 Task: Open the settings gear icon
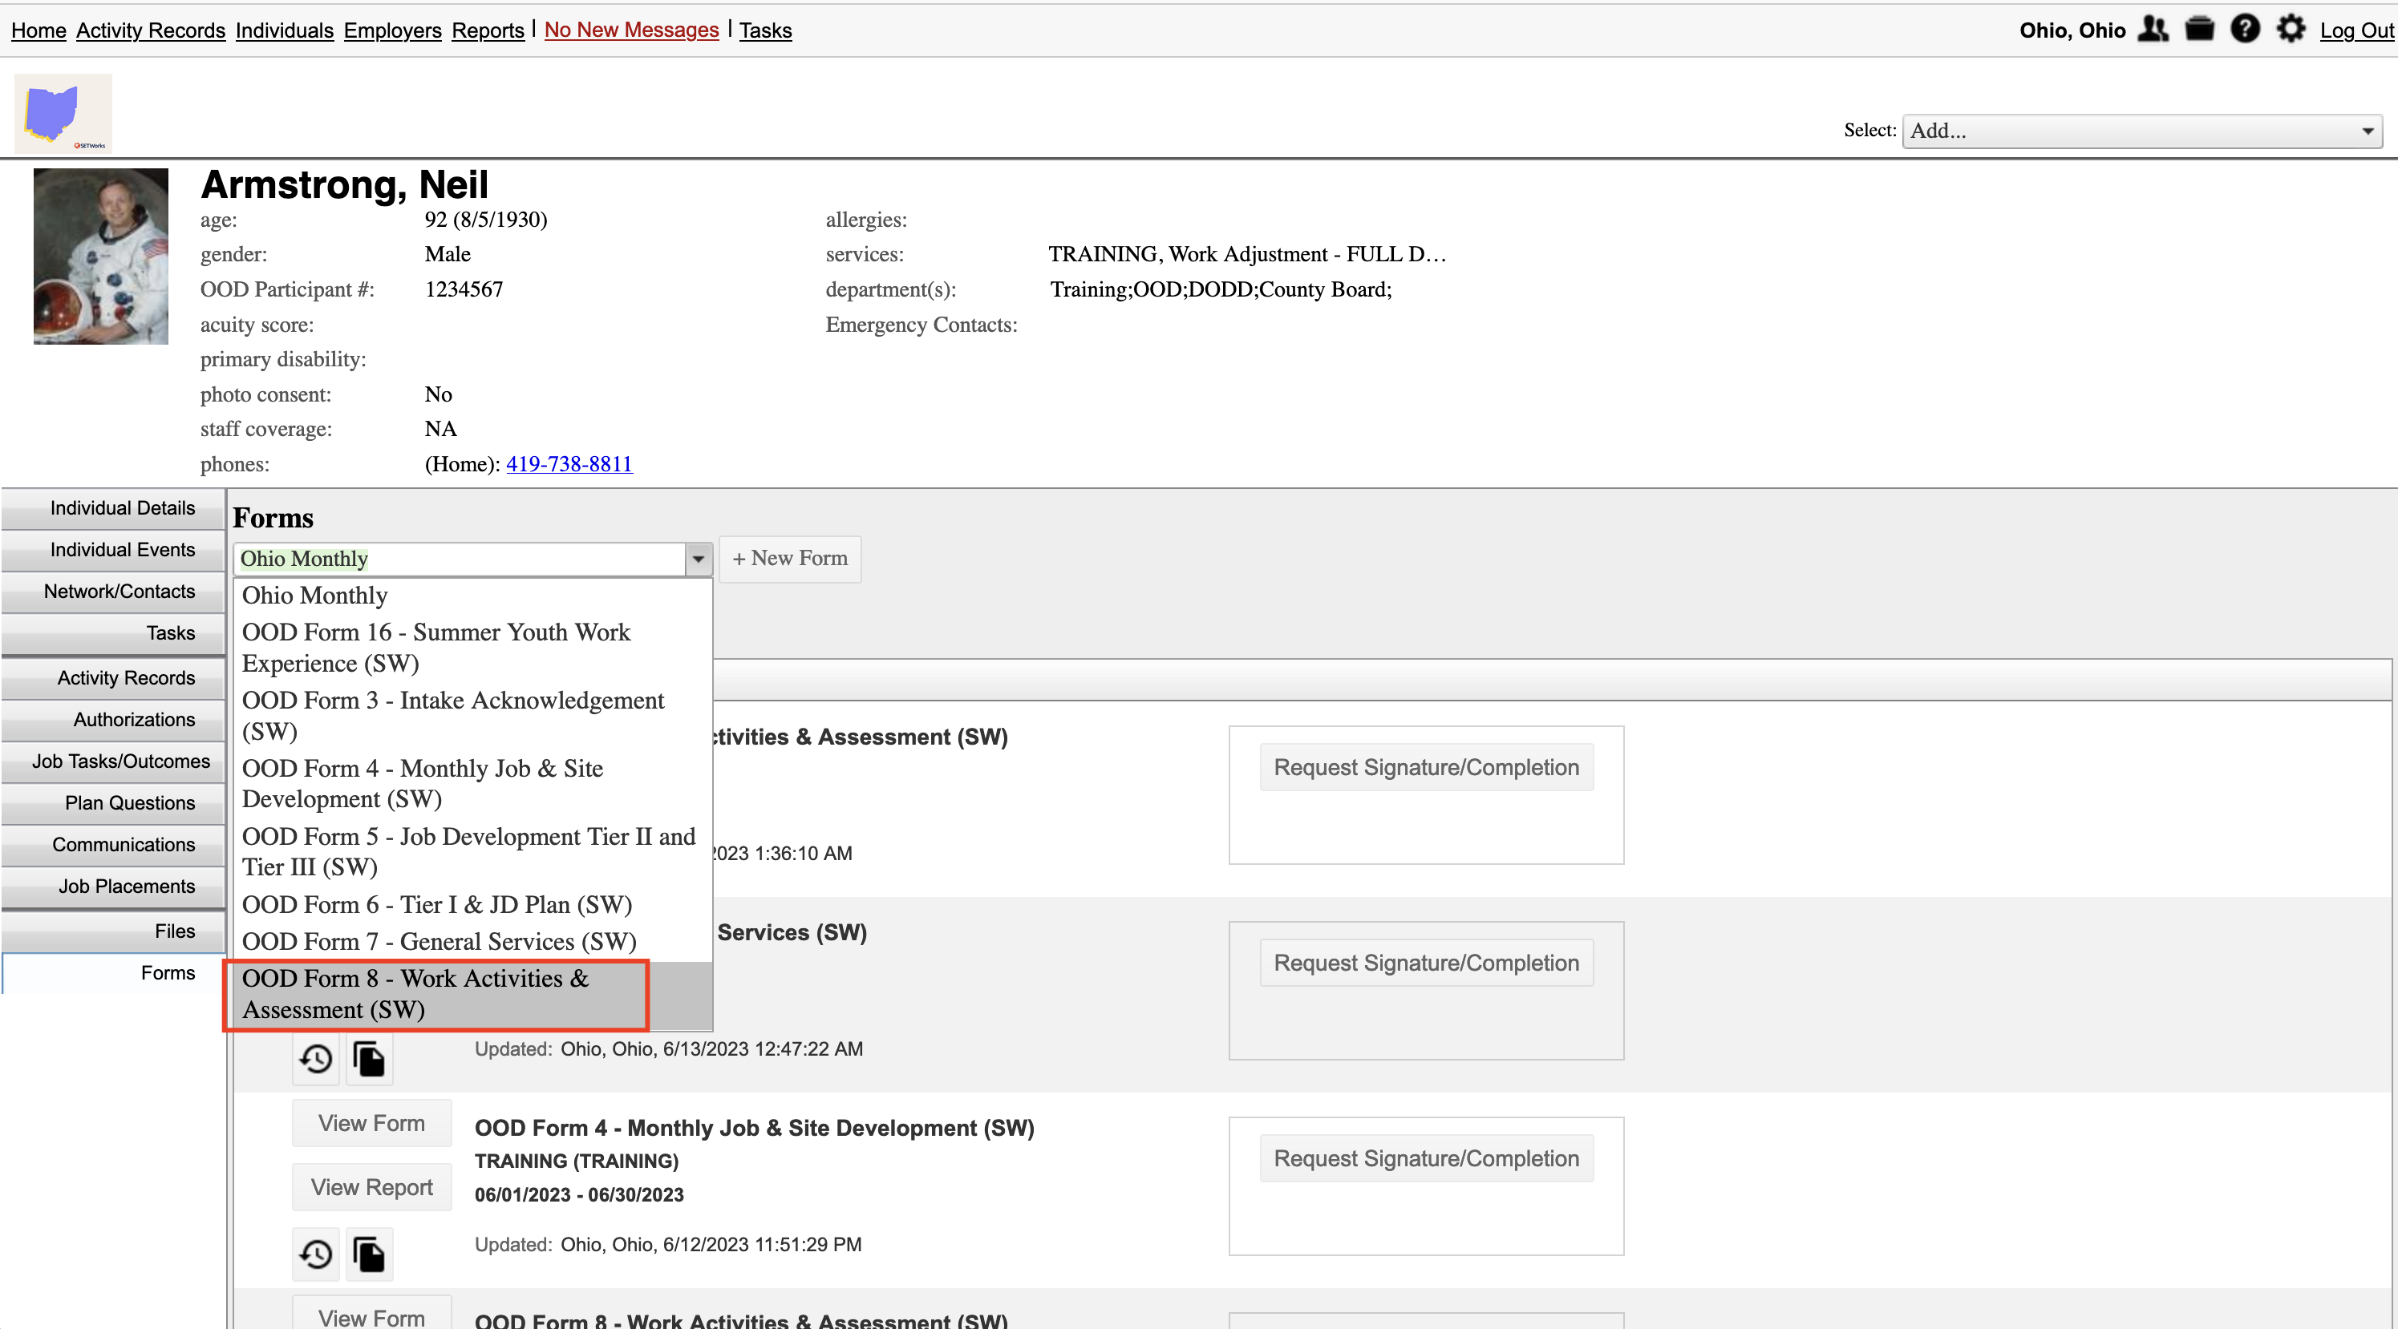pyautogui.click(x=2291, y=29)
